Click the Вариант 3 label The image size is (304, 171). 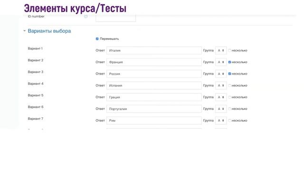[x=36, y=72]
